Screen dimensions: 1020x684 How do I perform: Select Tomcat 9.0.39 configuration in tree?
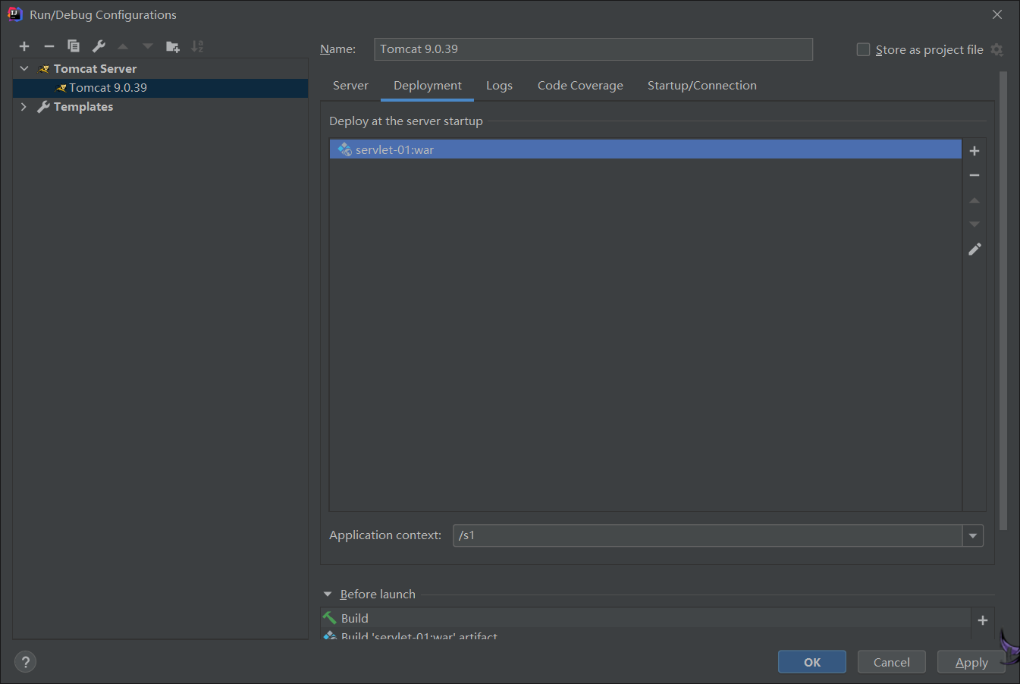(x=161, y=88)
